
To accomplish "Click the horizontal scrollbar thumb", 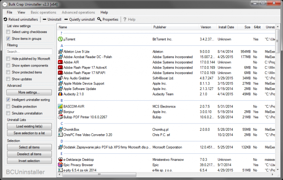I will 99,174.
